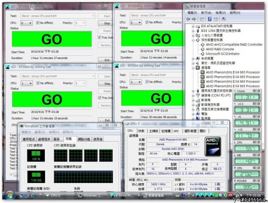This screenshot has width=268, height=203.
Task: Click Sensors button in CPU 1 SP2004 window
Action: pyautogui.click(x=106, y=105)
